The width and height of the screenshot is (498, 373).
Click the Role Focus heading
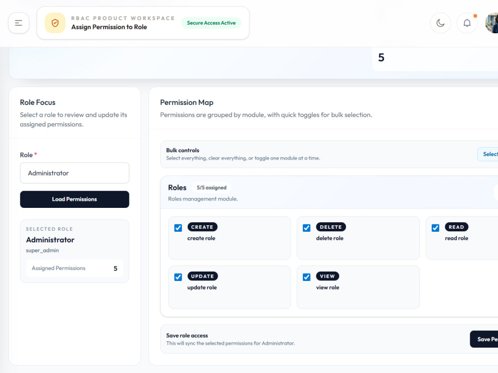[x=37, y=102]
